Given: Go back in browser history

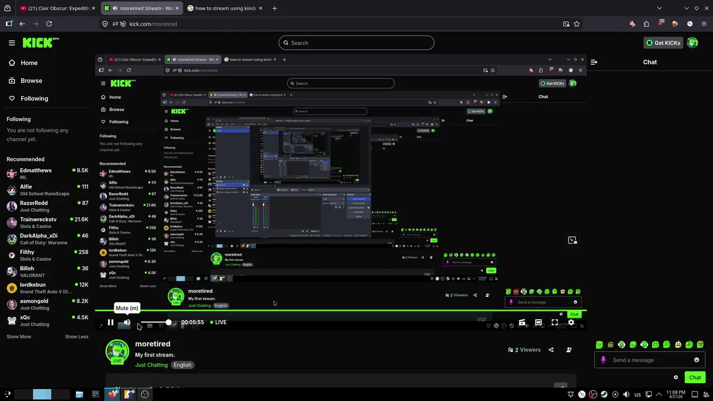Looking at the screenshot, I should pyautogui.click(x=22, y=24).
